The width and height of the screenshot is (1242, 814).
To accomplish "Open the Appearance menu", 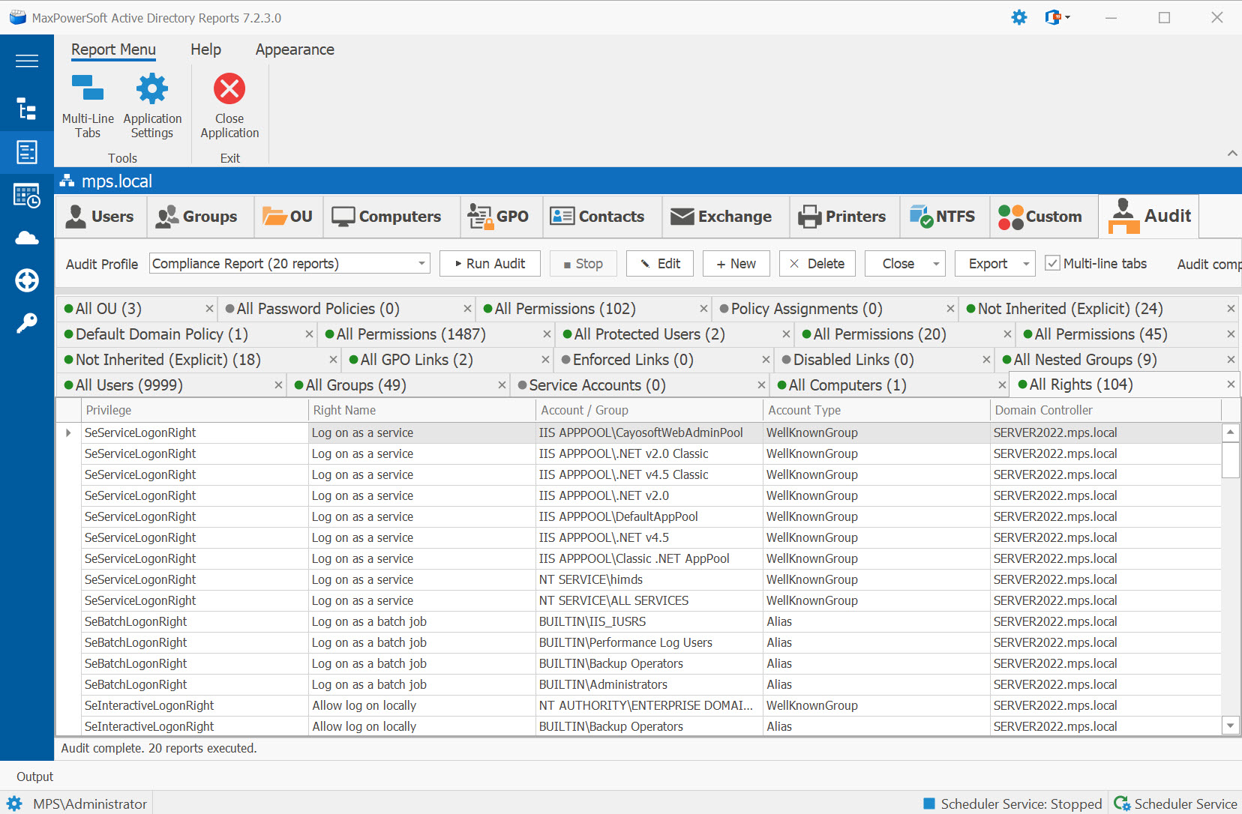I will click(294, 49).
